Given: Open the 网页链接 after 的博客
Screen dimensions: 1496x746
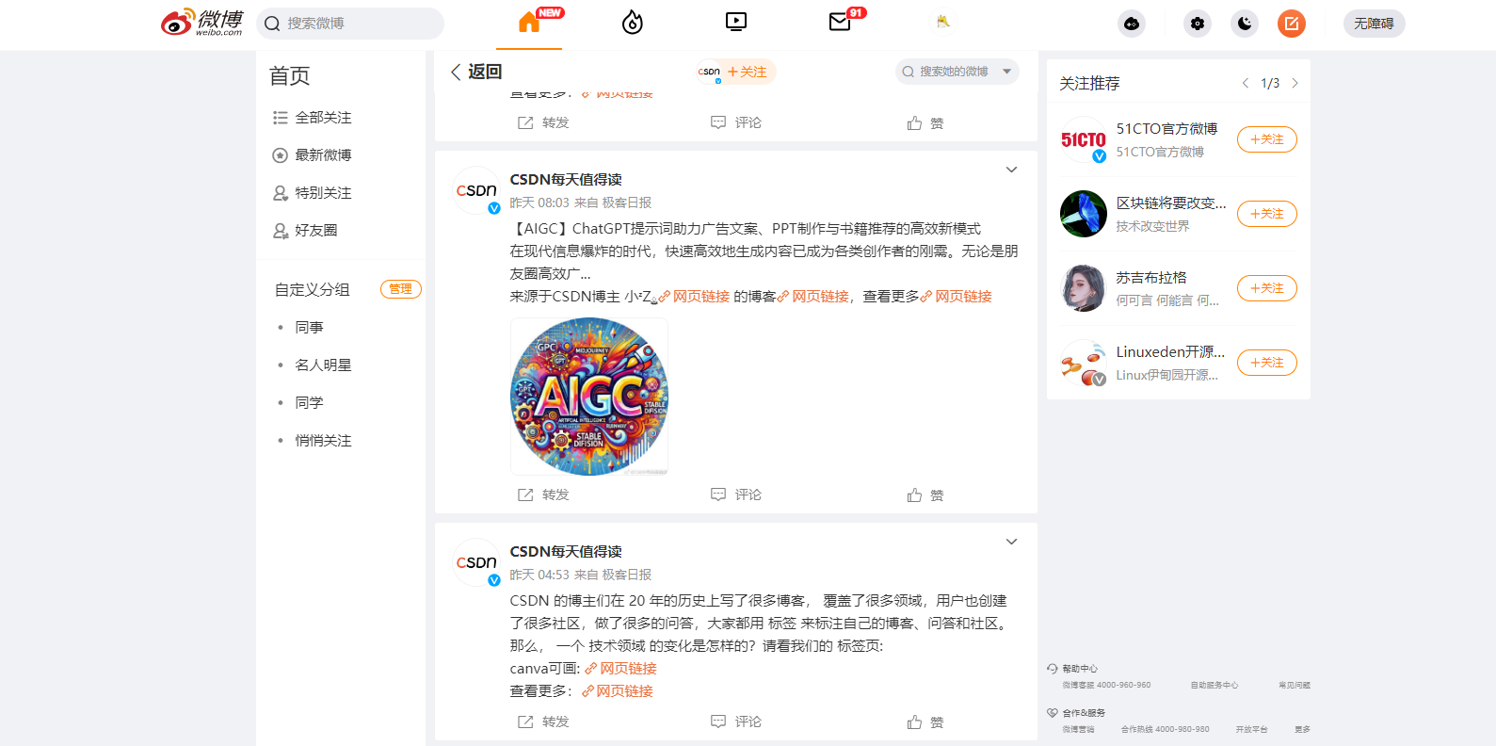Looking at the screenshot, I should pos(813,297).
